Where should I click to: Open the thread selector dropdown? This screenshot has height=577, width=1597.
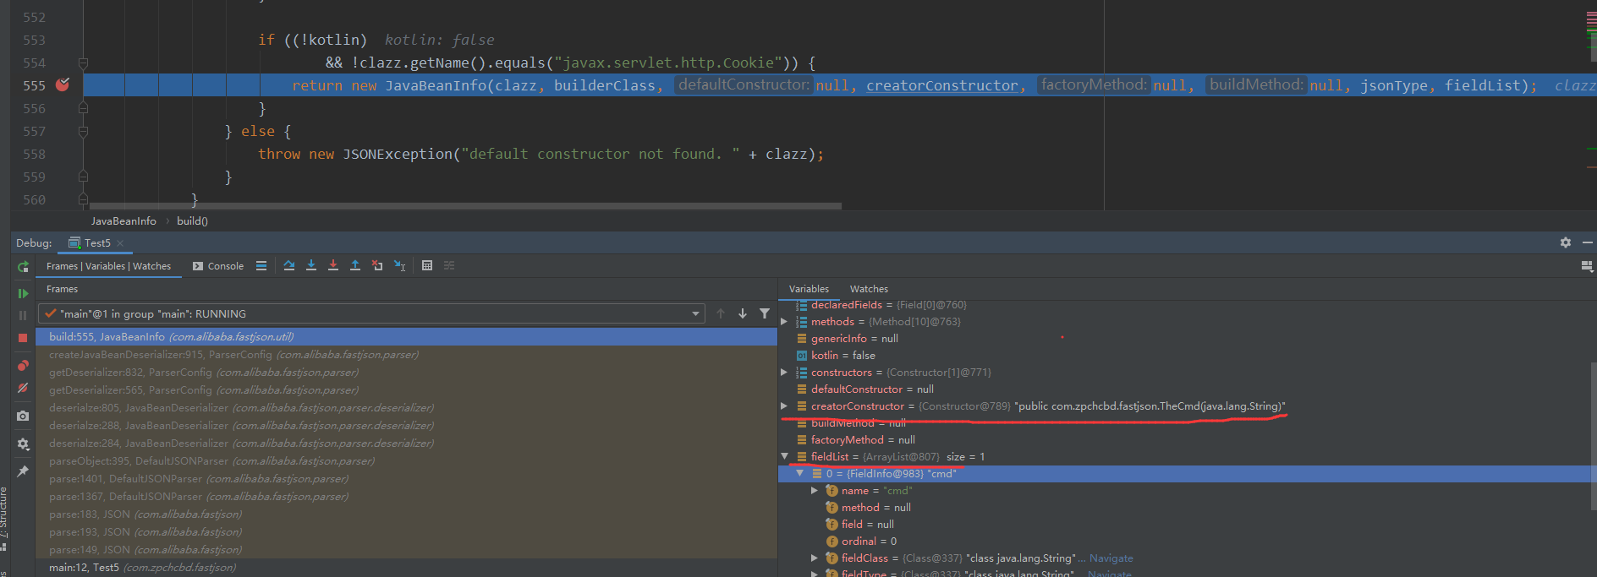pyautogui.click(x=696, y=313)
